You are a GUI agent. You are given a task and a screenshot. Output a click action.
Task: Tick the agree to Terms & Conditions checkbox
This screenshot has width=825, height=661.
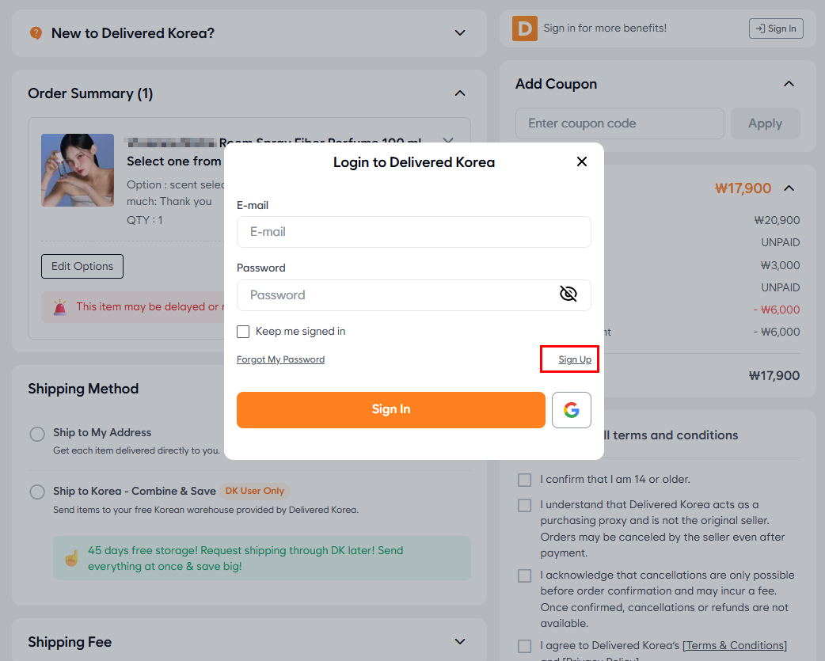525,646
